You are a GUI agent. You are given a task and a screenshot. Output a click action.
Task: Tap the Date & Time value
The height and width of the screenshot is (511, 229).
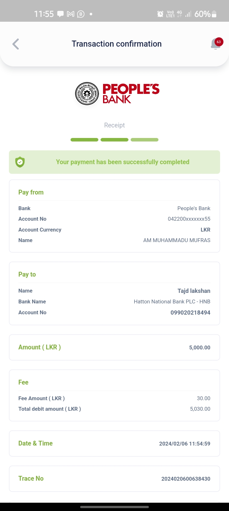184,444
